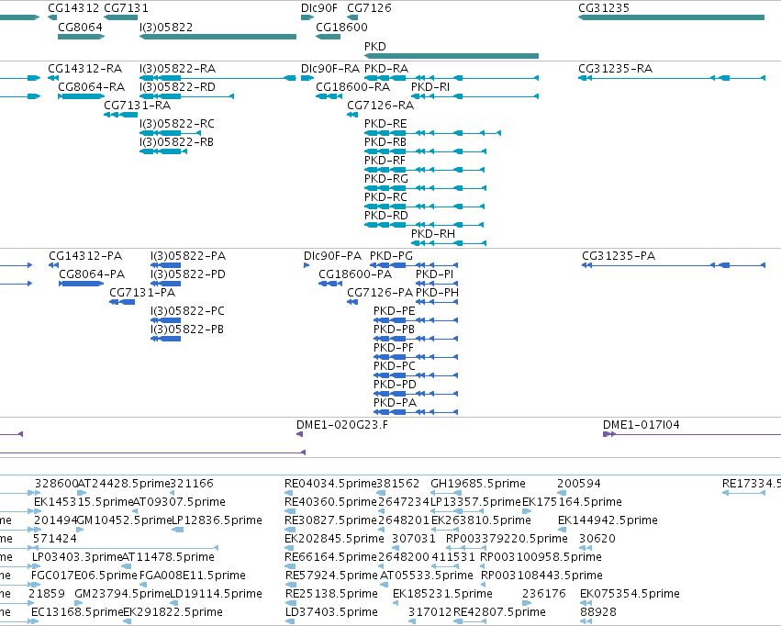The width and height of the screenshot is (781, 626).
Task: Select the Dlc90F gene label
Action: [318, 8]
